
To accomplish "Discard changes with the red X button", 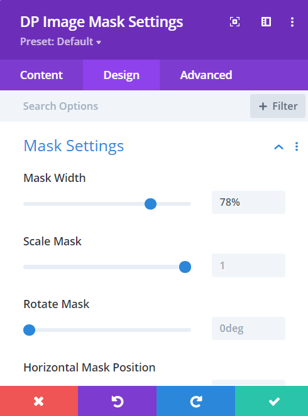I will click(x=39, y=401).
